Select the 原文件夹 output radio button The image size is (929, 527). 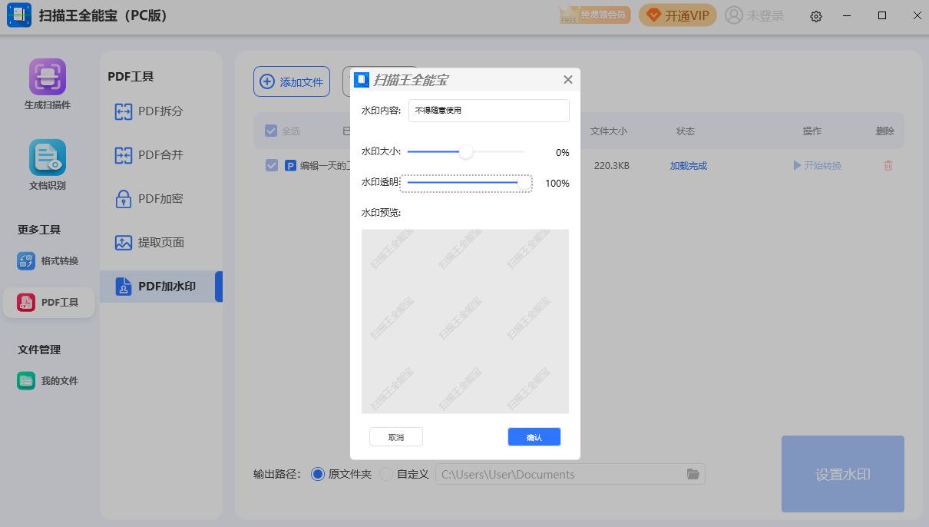pos(318,474)
